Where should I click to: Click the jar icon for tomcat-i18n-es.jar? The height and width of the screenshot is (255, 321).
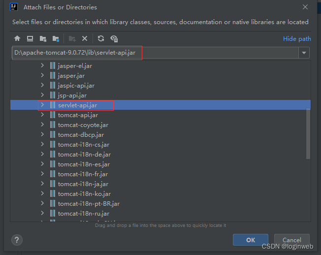[x=53, y=164]
